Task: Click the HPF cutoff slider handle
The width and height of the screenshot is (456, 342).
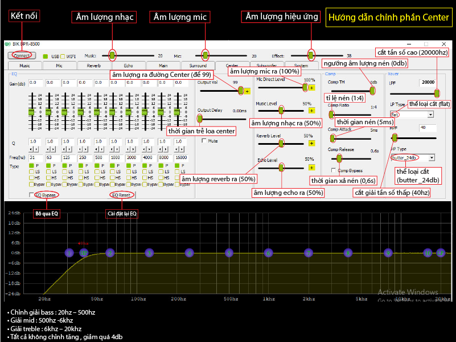Action: (x=395, y=138)
